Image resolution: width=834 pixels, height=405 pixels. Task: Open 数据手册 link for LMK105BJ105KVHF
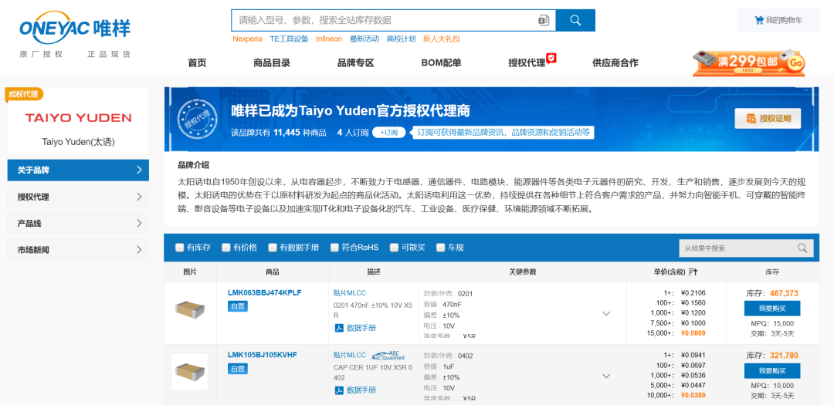tap(361, 390)
